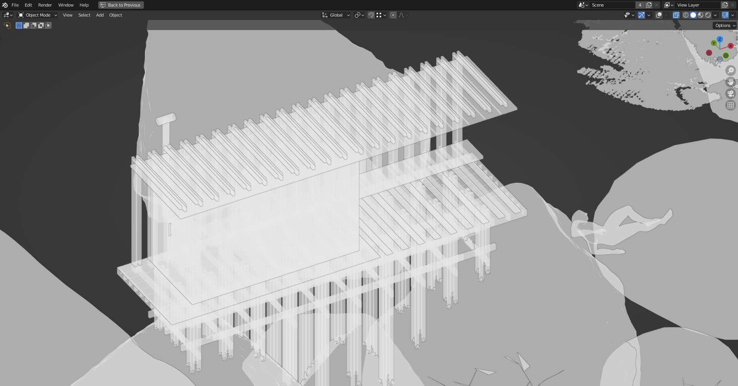Delete the current scene
The image size is (738, 386).
tap(657, 5)
